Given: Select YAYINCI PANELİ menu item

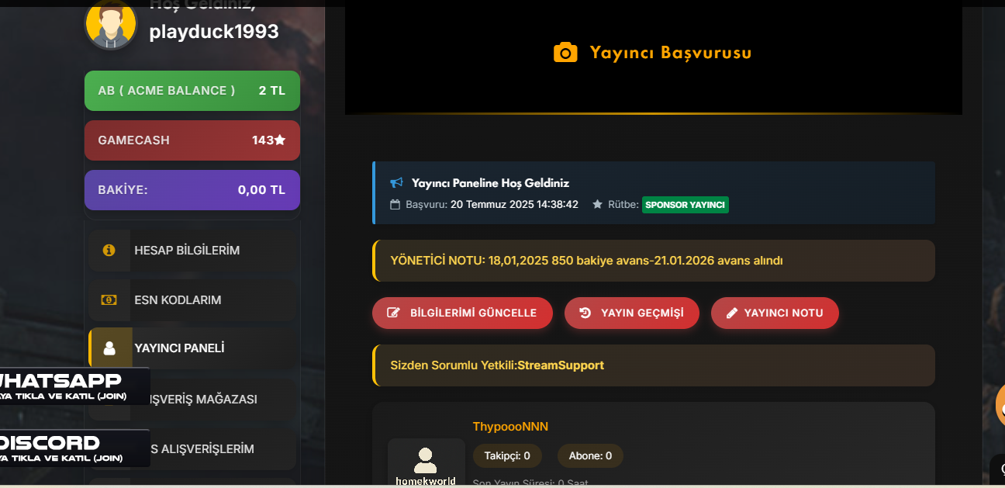Looking at the screenshot, I should 192,348.
